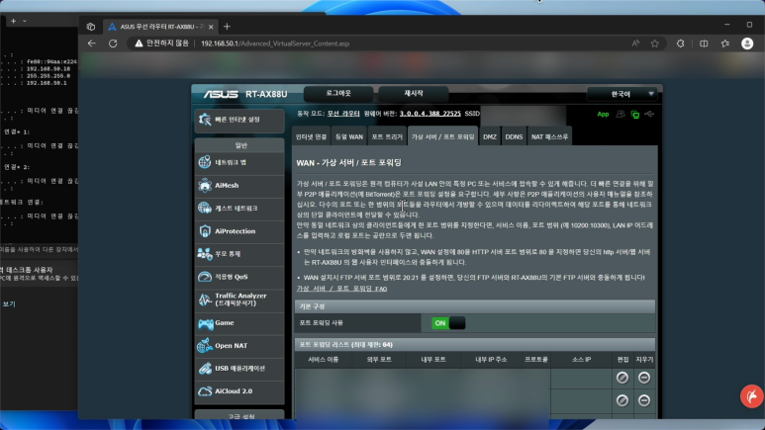Image resolution: width=765 pixels, height=430 pixels.
Task: Open 적응형 QoS in the sidebar
Action: [239, 277]
